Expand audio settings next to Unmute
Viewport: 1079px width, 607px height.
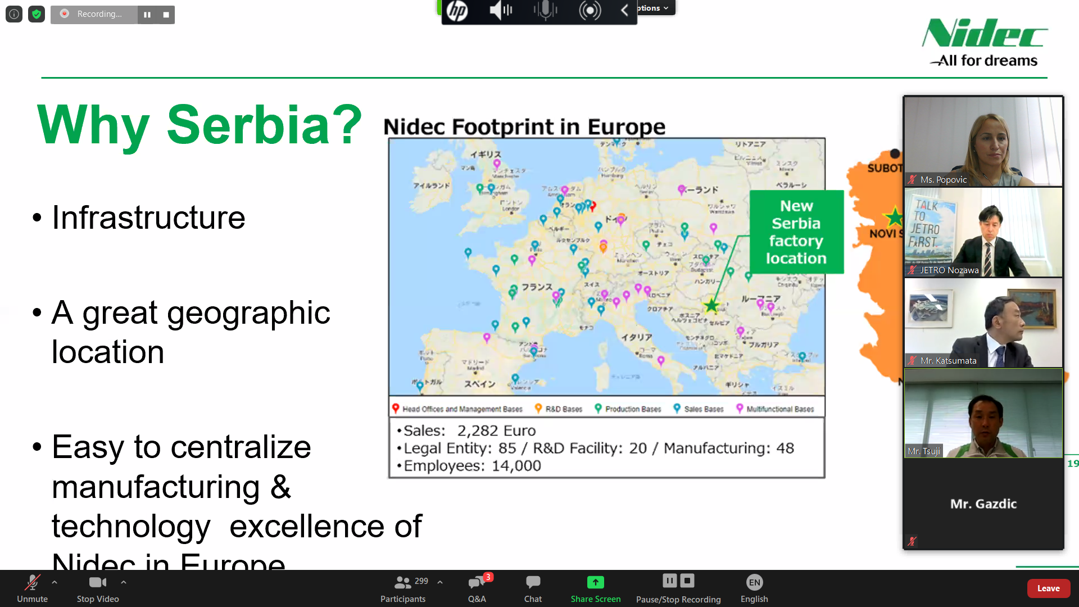[x=55, y=582]
